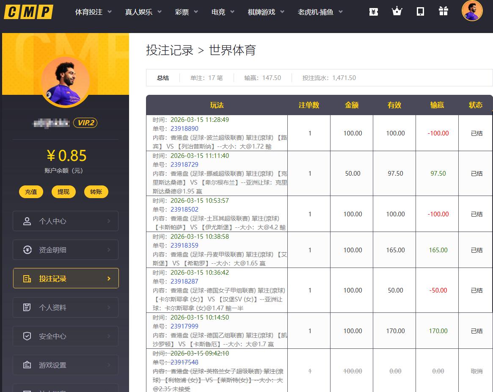
Task: Click the CMP logo
Action: (x=29, y=12)
